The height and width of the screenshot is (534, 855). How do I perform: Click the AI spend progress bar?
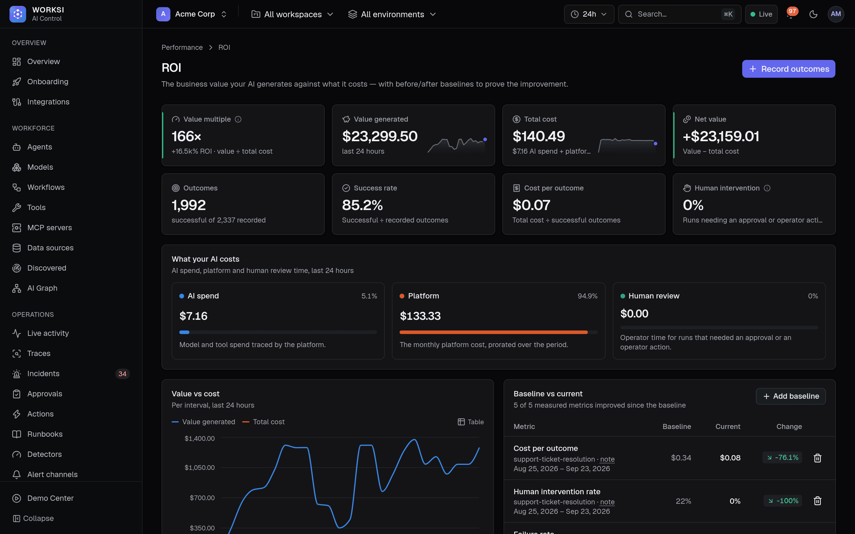click(278, 332)
